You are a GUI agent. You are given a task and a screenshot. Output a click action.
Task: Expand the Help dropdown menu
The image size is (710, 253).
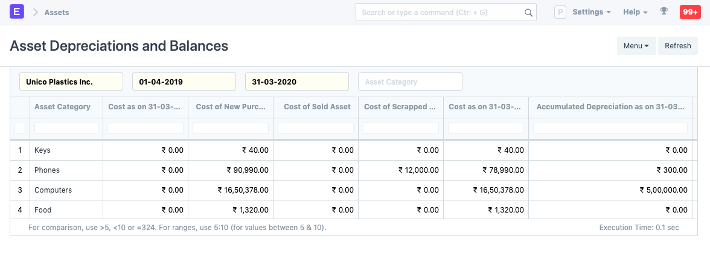pos(635,12)
